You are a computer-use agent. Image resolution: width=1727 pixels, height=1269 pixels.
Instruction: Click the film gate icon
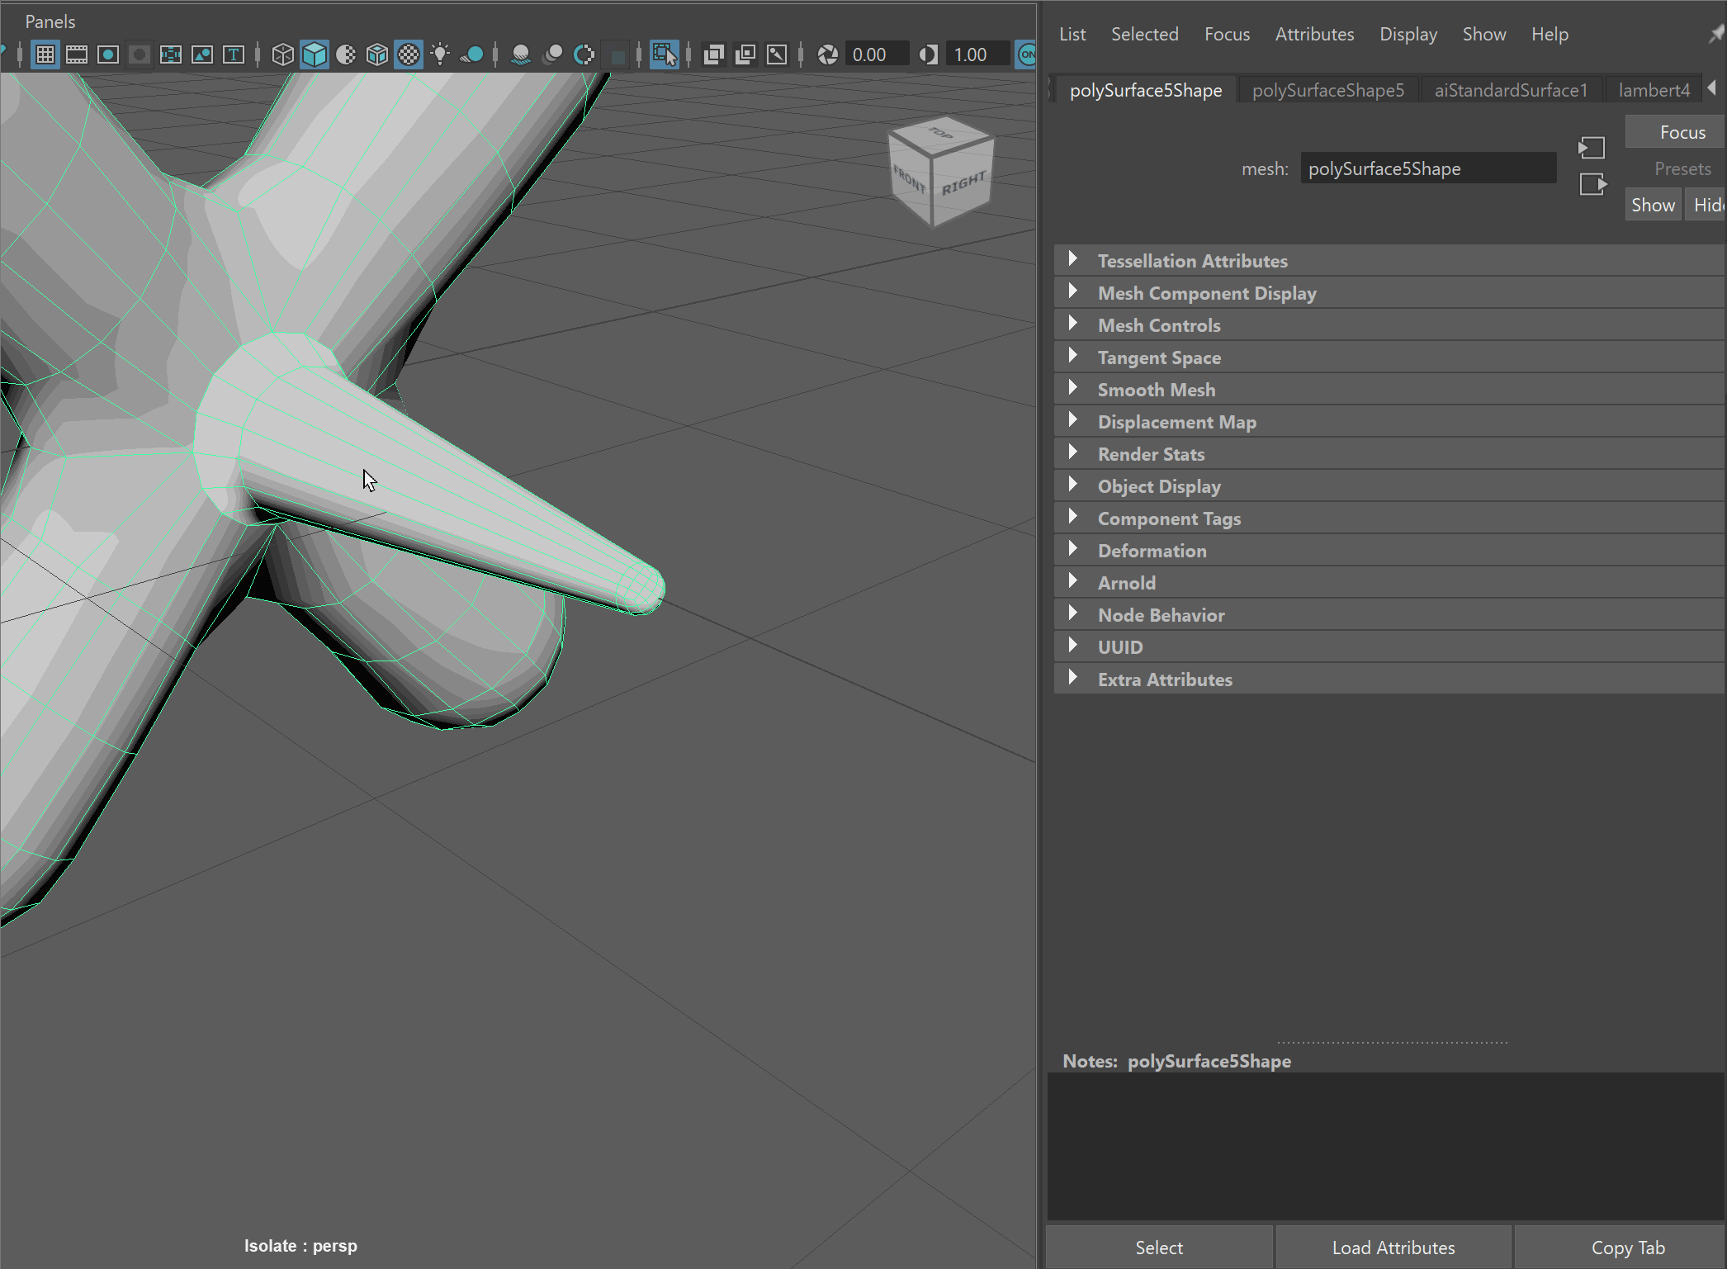pos(77,54)
